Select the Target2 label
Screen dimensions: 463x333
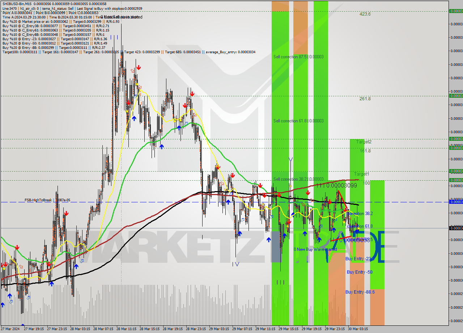(x=364, y=142)
